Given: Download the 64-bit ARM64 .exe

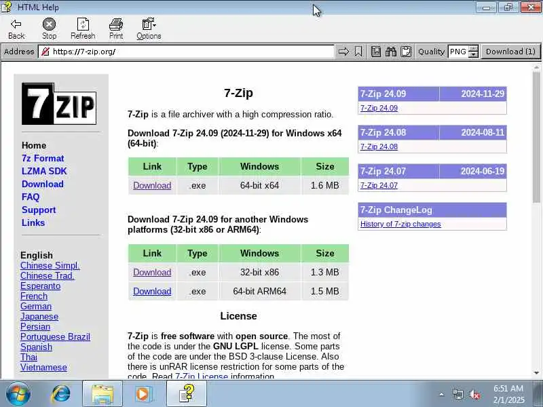Looking at the screenshot, I should pos(152,292).
